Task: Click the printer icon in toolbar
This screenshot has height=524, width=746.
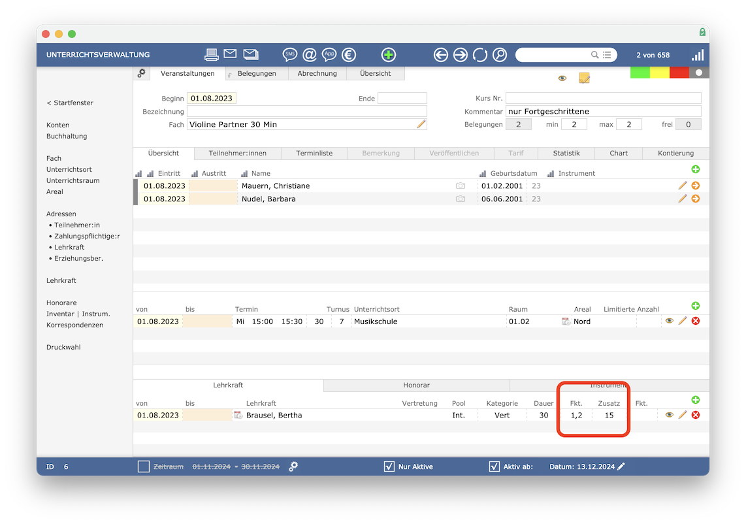Action: coord(211,55)
